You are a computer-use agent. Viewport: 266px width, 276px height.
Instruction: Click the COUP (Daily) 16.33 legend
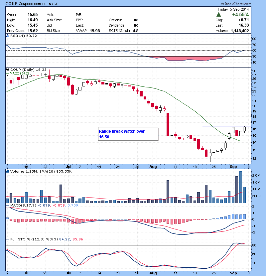pos(29,70)
